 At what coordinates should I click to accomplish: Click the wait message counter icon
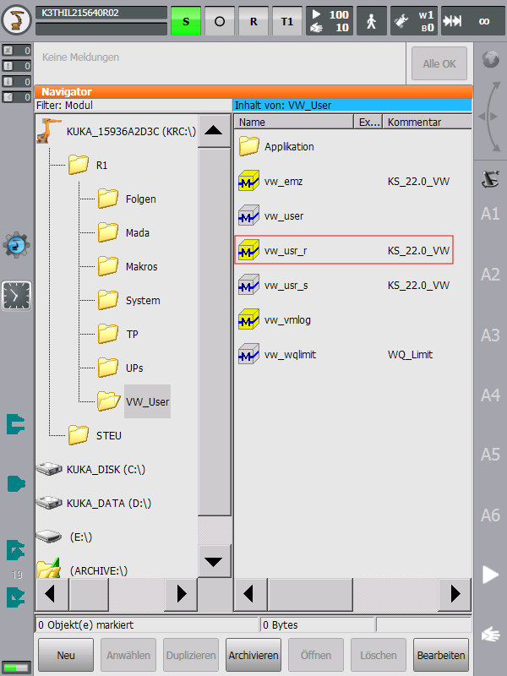pos(16,97)
